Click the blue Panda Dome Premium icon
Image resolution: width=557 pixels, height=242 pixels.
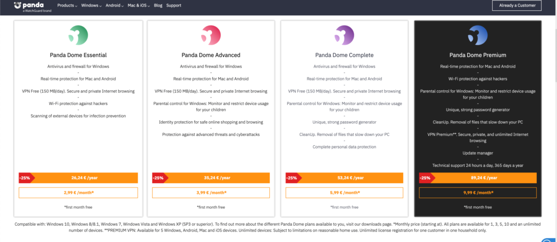pyautogui.click(x=478, y=36)
